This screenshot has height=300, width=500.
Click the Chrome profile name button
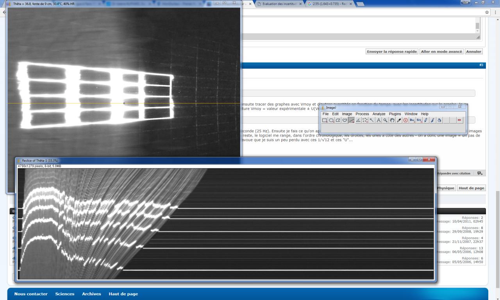(x=466, y=2)
